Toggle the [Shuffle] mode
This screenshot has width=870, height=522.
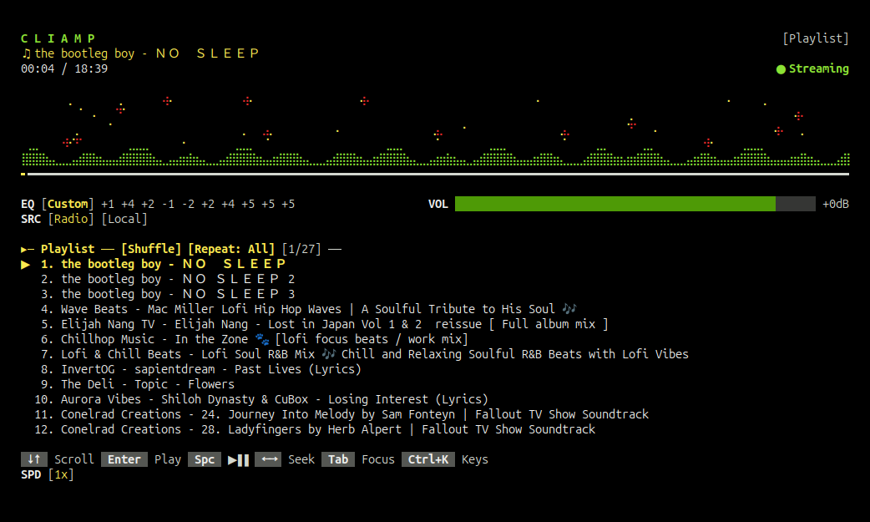151,249
